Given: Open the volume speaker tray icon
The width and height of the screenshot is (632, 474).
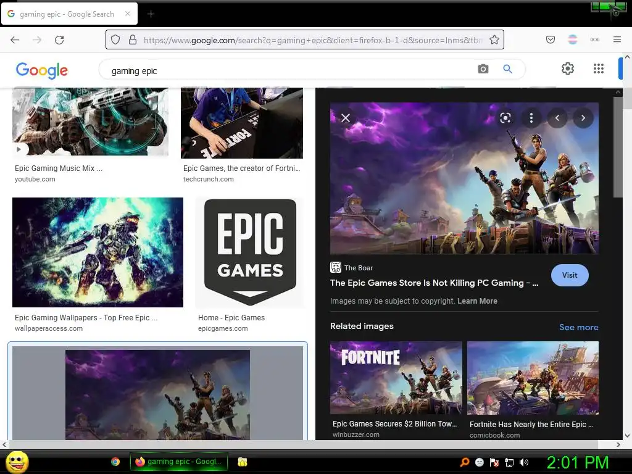Looking at the screenshot, I should [x=524, y=462].
